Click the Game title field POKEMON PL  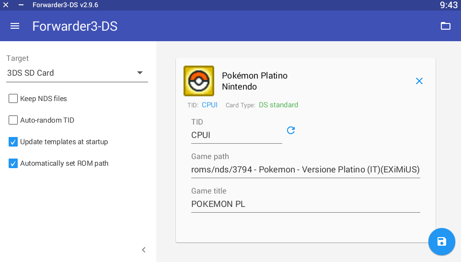coord(305,204)
